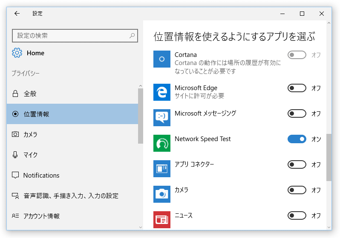Click the 設定の検索 search field
Image resolution: width=340 pixels, height=238 pixels.
pos(75,36)
